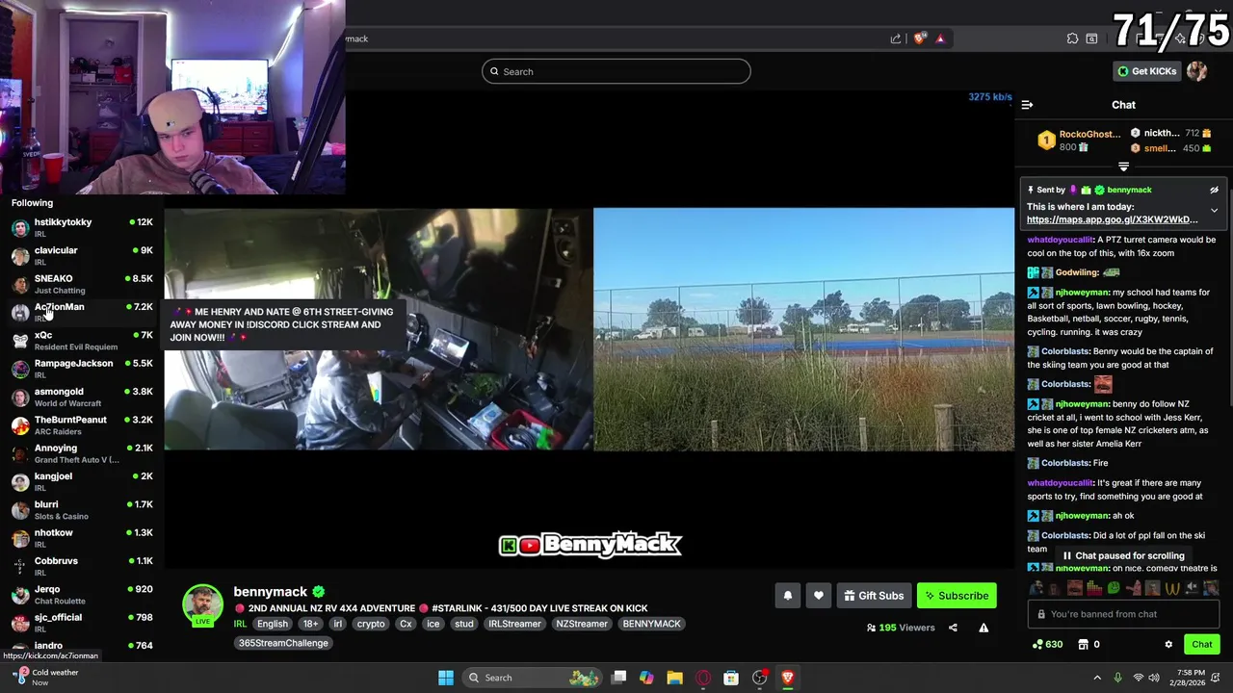Collapse the chat panel with arrow icon

[x=1027, y=105]
